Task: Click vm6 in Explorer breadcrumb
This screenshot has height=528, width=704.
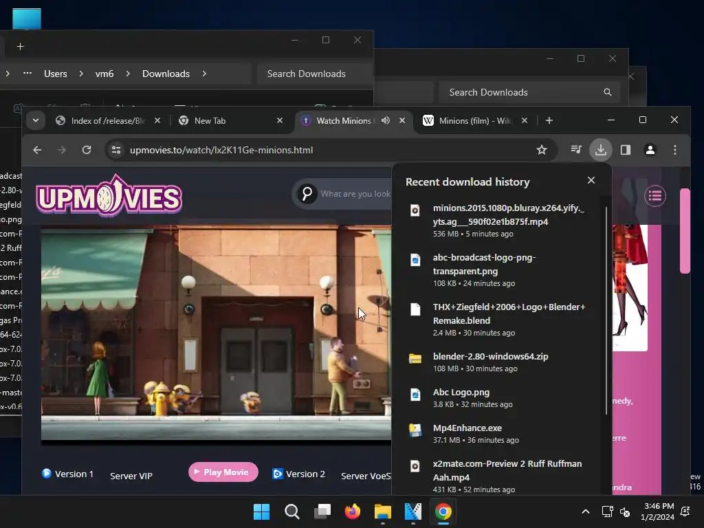Action: click(x=104, y=74)
